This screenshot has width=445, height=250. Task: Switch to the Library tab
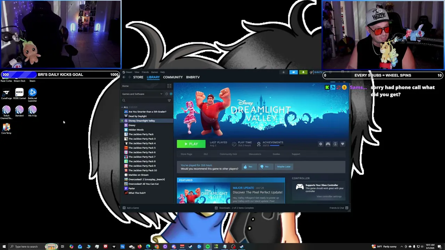click(153, 77)
